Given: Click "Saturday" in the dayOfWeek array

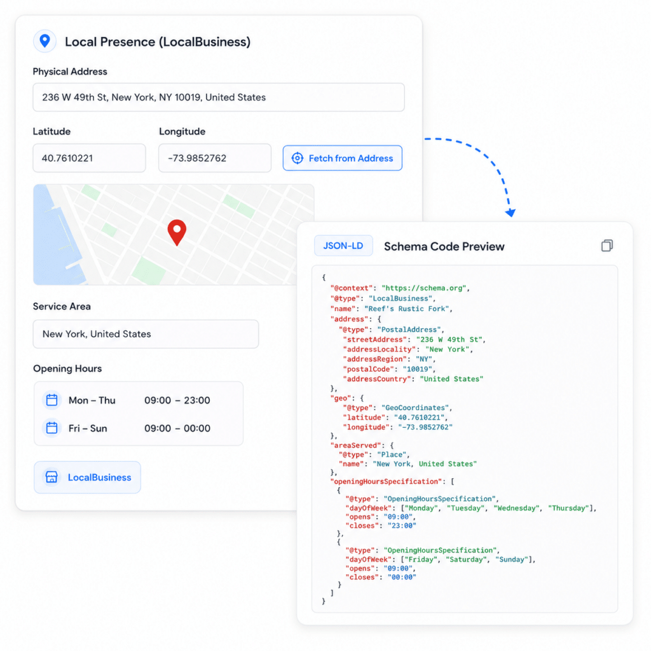Looking at the screenshot, I should coord(465,559).
